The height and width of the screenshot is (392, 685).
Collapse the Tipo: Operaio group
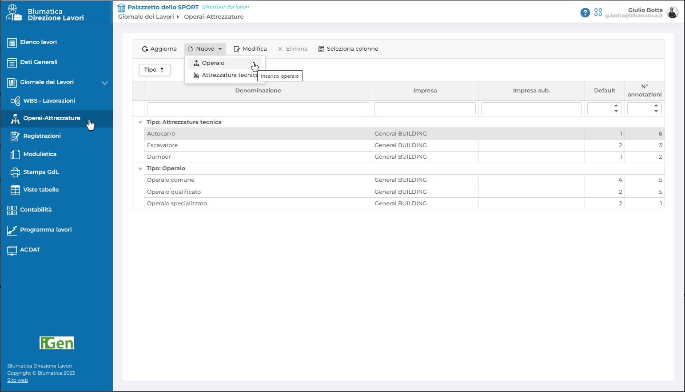pos(140,168)
